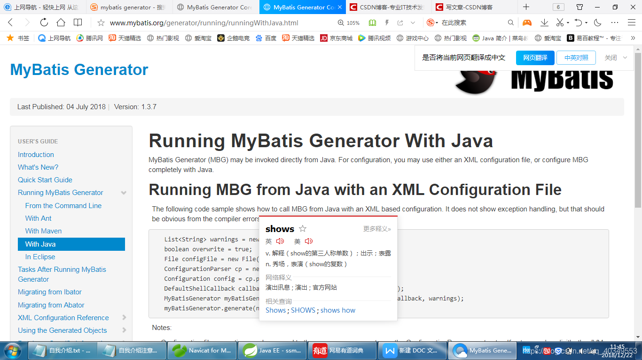Reload the current page
Screen dimensions: 642x360
coord(44,22)
